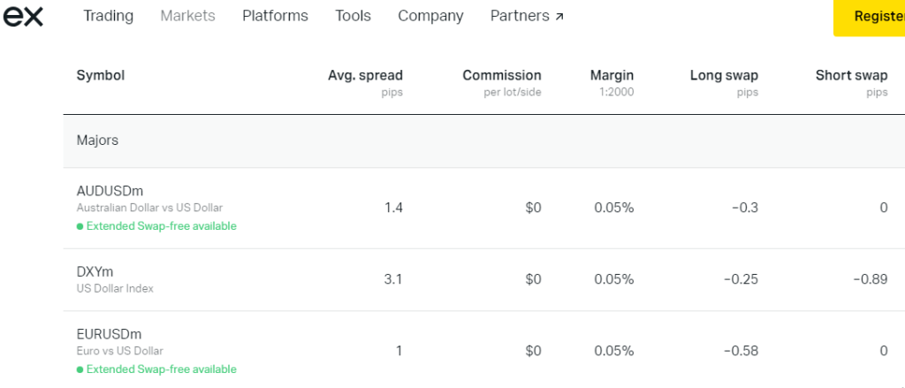Click the Avg. spread column header
905x388 pixels.
pos(365,76)
